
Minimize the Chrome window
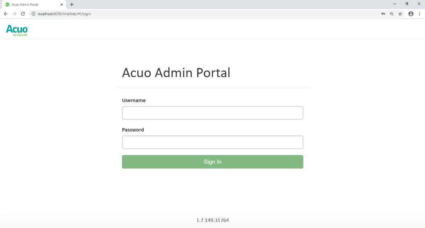(x=395, y=4)
